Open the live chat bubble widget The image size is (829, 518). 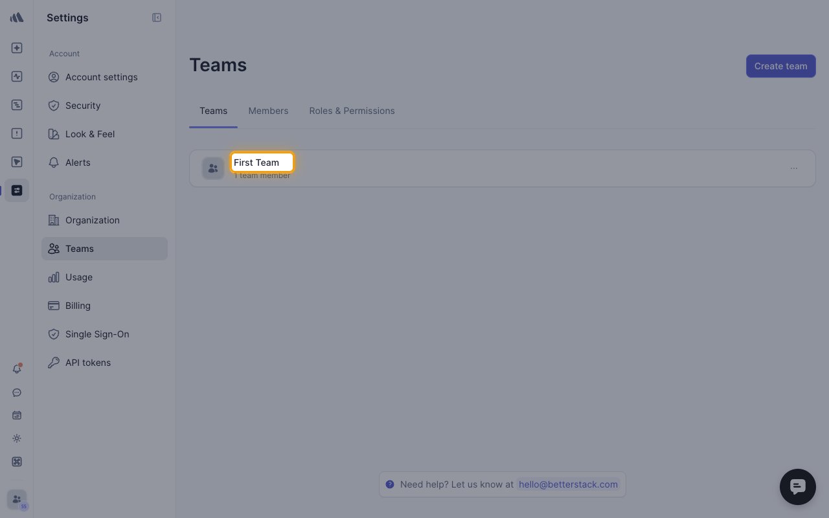[798, 487]
